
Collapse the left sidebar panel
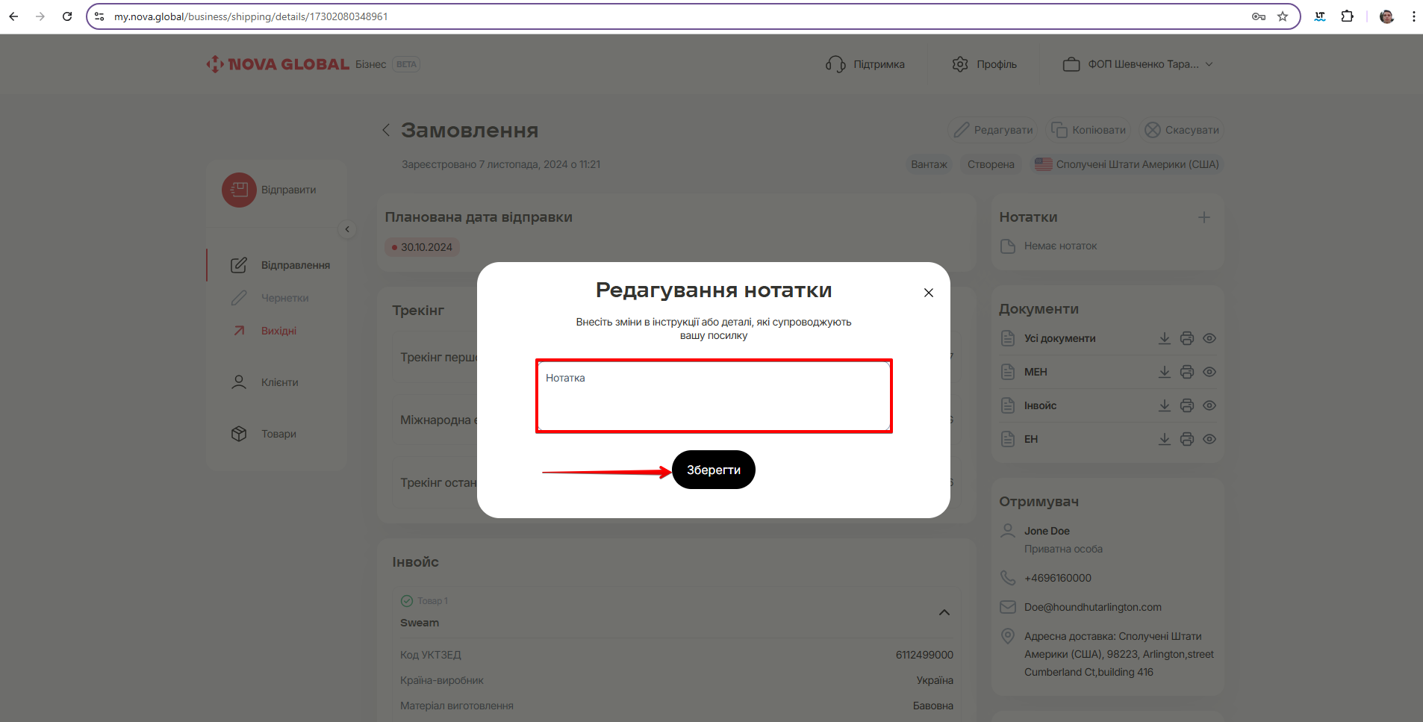tap(347, 229)
